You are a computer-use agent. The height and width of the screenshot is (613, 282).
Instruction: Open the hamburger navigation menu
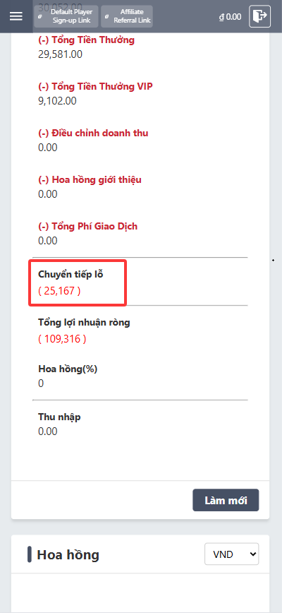16,16
